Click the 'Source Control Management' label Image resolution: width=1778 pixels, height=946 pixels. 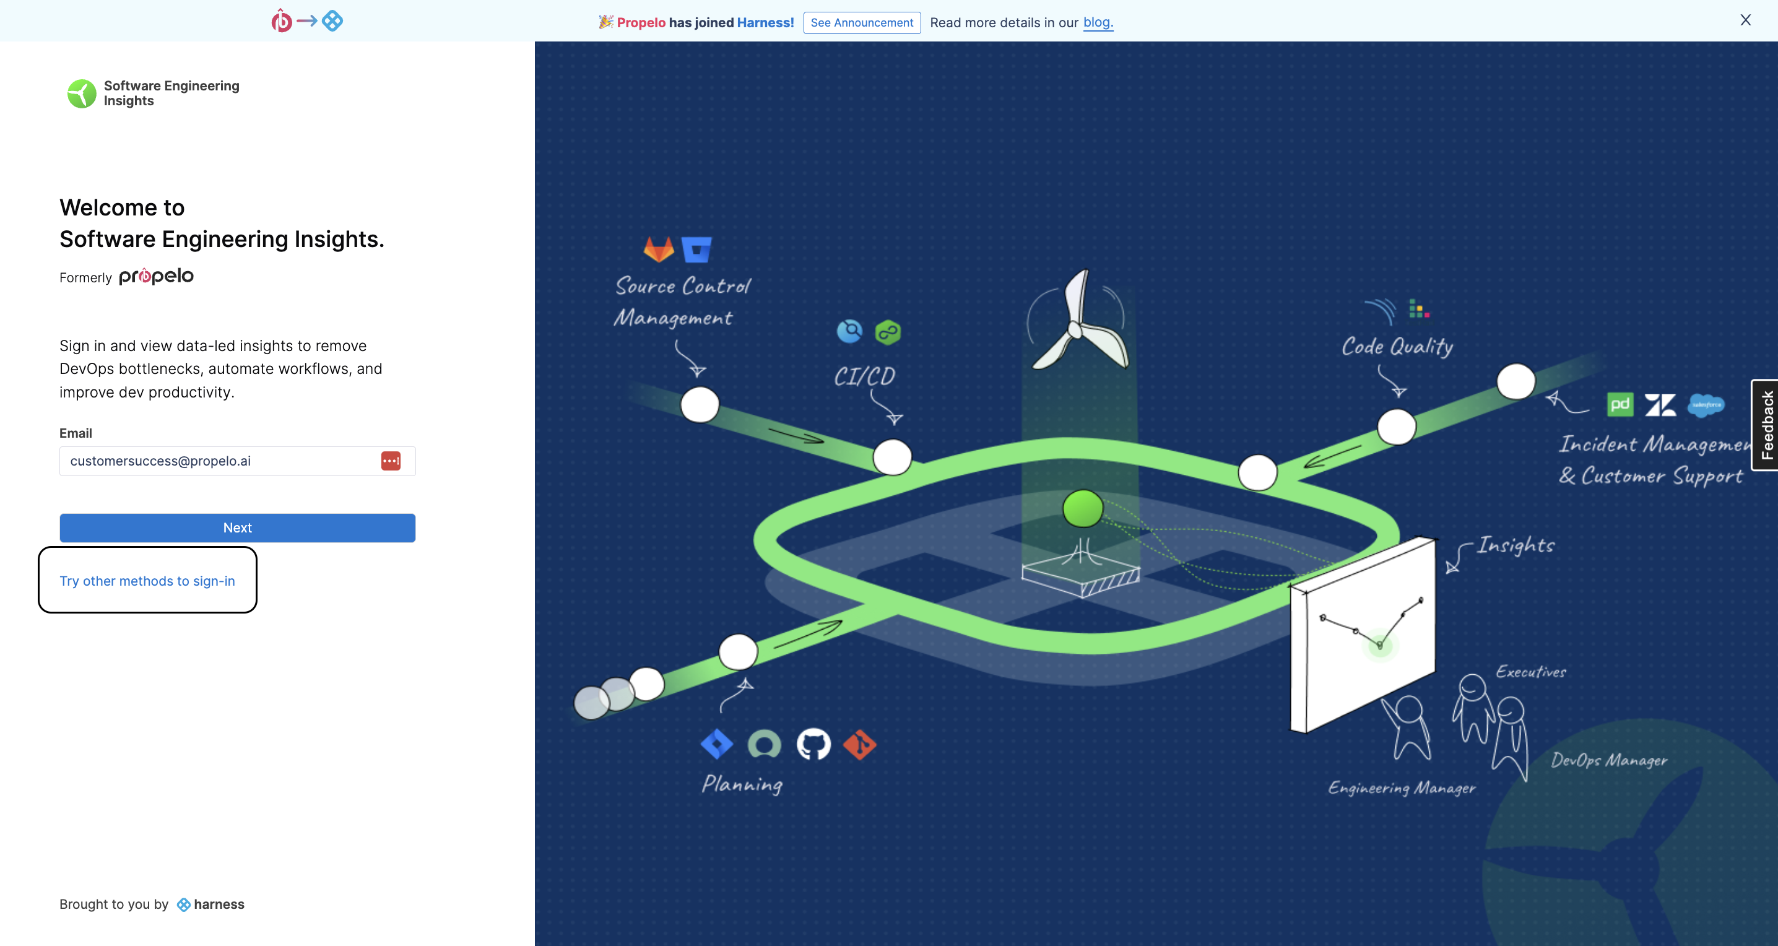(x=683, y=302)
